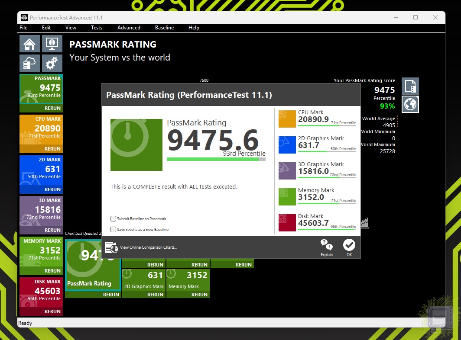Go to the Home screen icon
The width and height of the screenshot is (461, 340).
pyautogui.click(x=30, y=44)
